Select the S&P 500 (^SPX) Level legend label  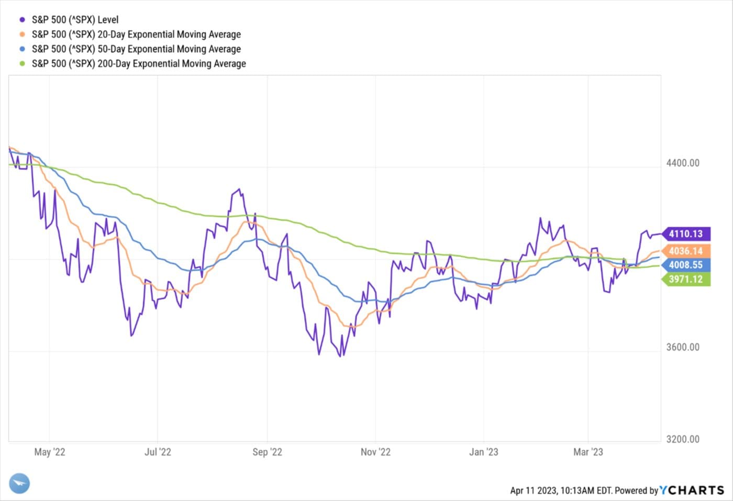75,20
